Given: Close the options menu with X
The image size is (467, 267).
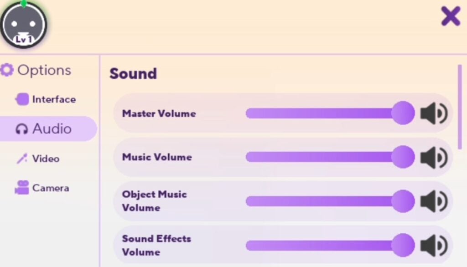Looking at the screenshot, I should [x=450, y=17].
